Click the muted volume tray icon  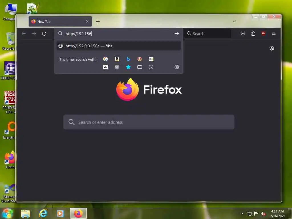[263, 214]
